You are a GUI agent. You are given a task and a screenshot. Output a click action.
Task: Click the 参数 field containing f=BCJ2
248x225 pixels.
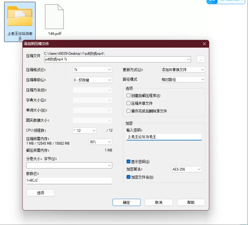coord(69,180)
